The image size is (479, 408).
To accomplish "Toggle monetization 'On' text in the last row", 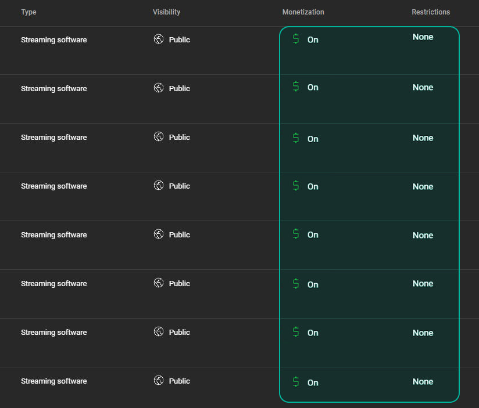I will tap(313, 382).
